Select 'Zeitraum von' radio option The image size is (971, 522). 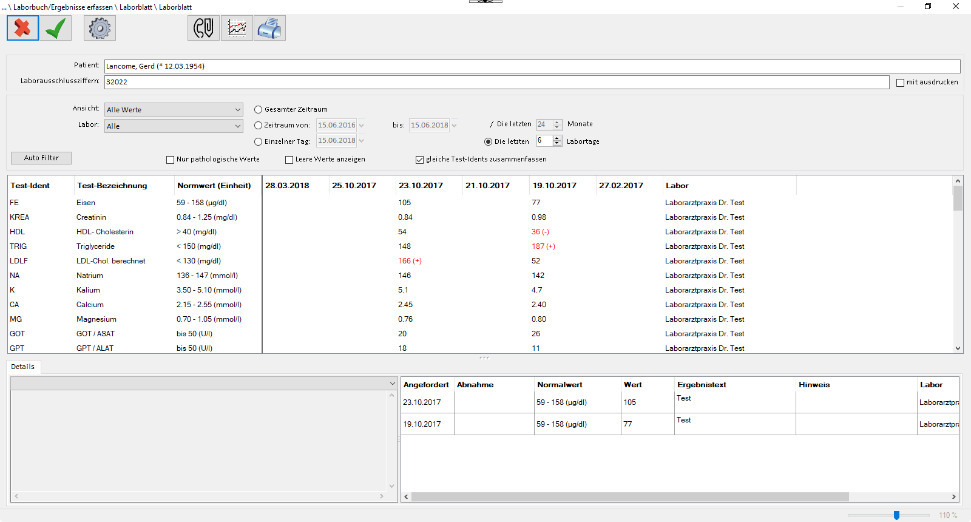point(259,126)
